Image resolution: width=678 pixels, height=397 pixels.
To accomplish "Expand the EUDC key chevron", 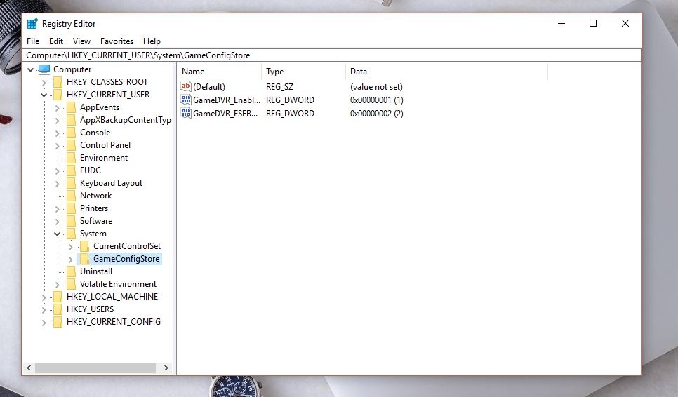I will (57, 171).
